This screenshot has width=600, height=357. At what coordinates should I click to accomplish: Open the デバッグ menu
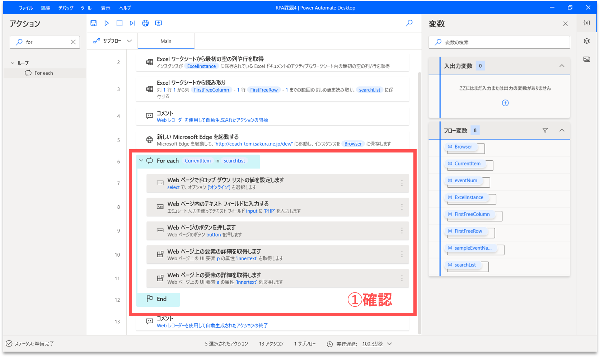click(66, 8)
